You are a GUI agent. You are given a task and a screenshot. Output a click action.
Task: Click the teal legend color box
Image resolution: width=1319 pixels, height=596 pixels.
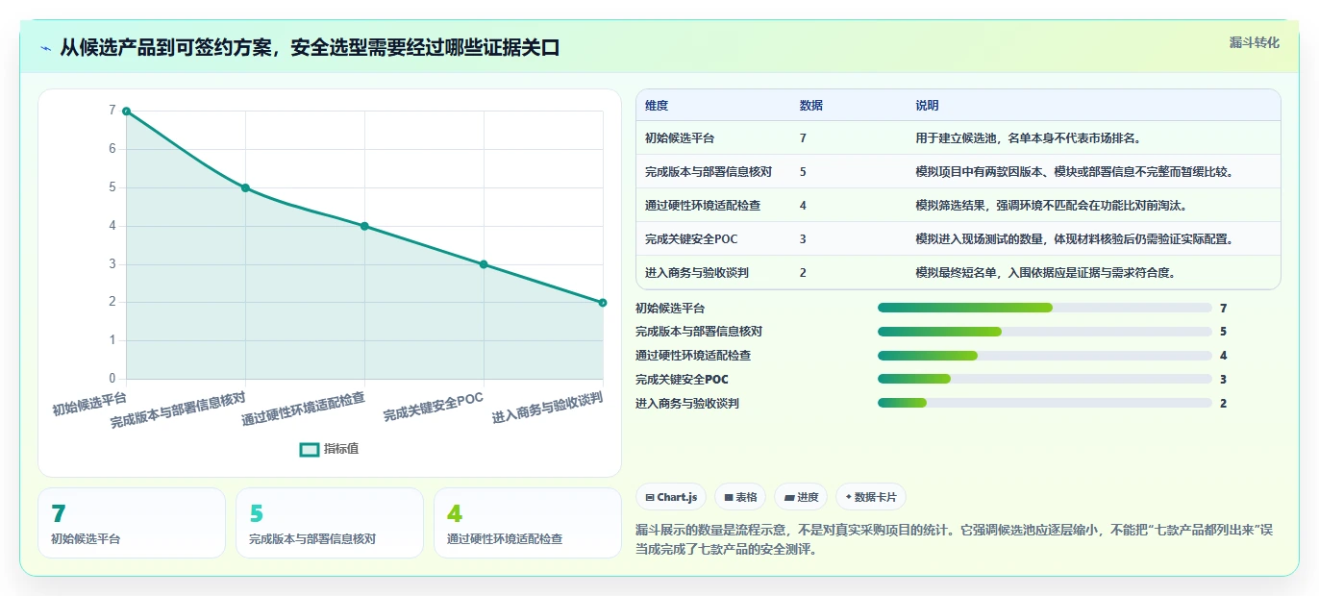coord(310,449)
